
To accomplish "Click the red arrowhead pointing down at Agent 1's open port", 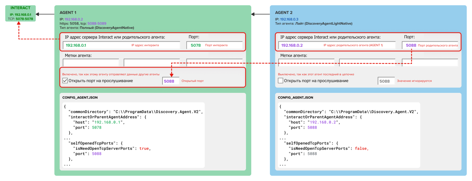I will point(171,75).
